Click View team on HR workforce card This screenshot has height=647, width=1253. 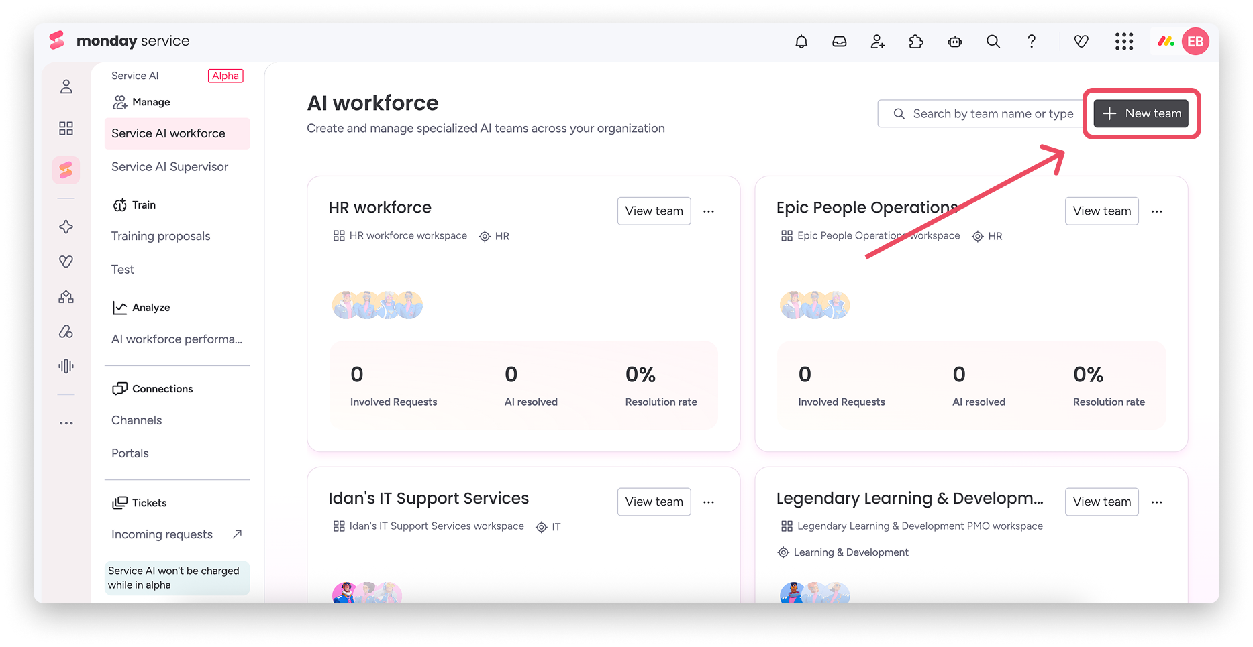654,211
